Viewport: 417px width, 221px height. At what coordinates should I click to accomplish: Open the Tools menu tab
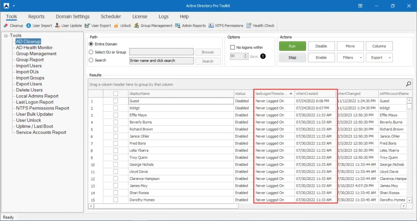[x=11, y=17]
